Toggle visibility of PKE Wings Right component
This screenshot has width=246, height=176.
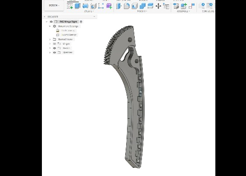[x=51, y=22]
